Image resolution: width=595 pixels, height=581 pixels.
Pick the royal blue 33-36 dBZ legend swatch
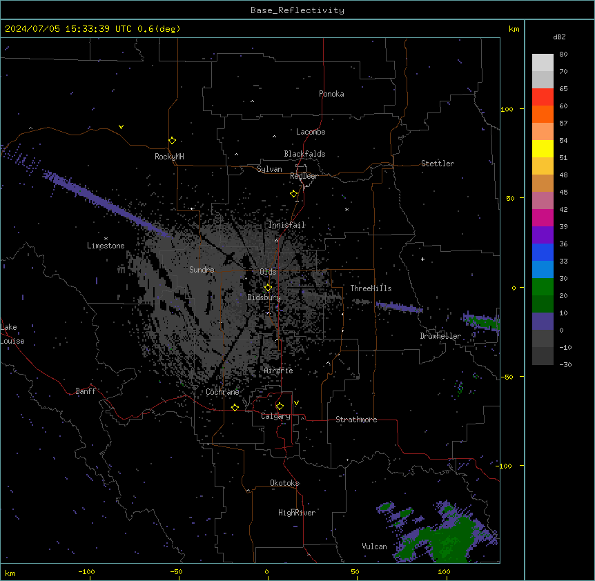tap(543, 252)
